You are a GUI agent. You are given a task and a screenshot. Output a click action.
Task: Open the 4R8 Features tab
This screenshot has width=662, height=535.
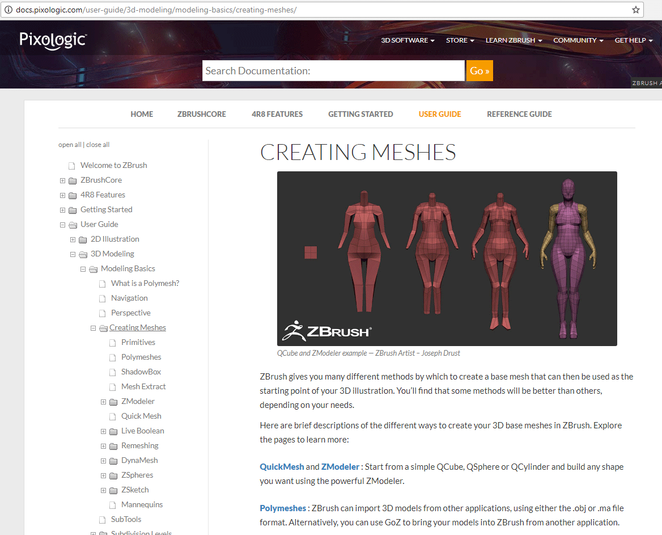click(x=277, y=114)
